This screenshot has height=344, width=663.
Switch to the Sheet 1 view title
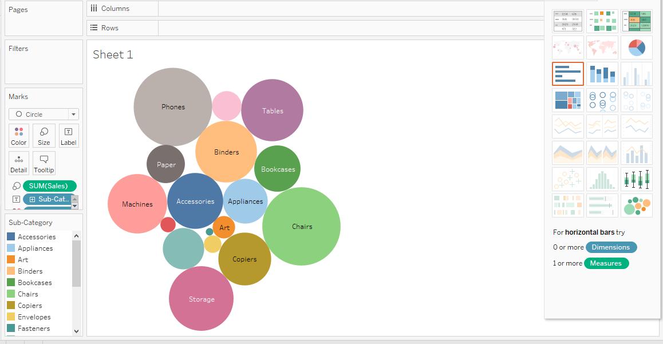(113, 54)
